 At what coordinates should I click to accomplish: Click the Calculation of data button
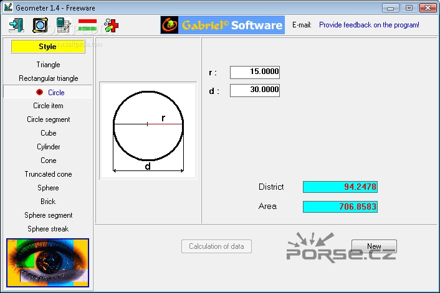click(x=216, y=246)
